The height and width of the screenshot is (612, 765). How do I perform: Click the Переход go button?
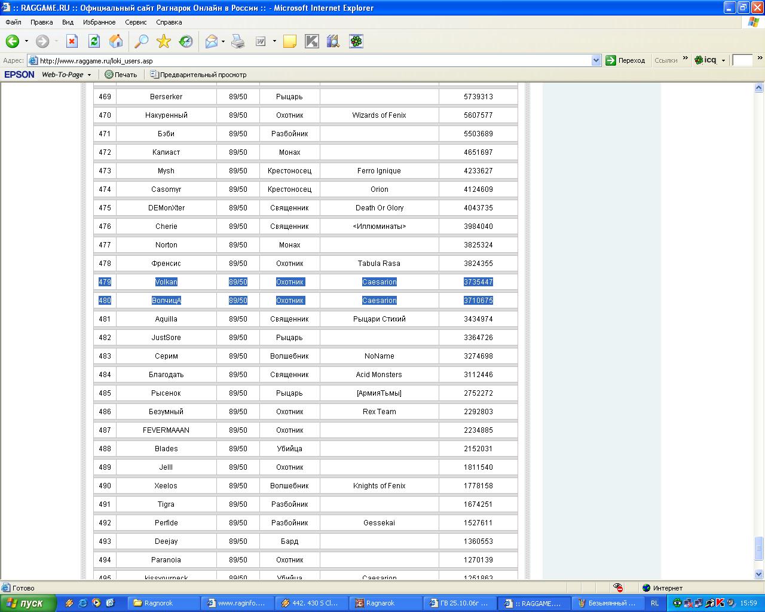(626, 60)
